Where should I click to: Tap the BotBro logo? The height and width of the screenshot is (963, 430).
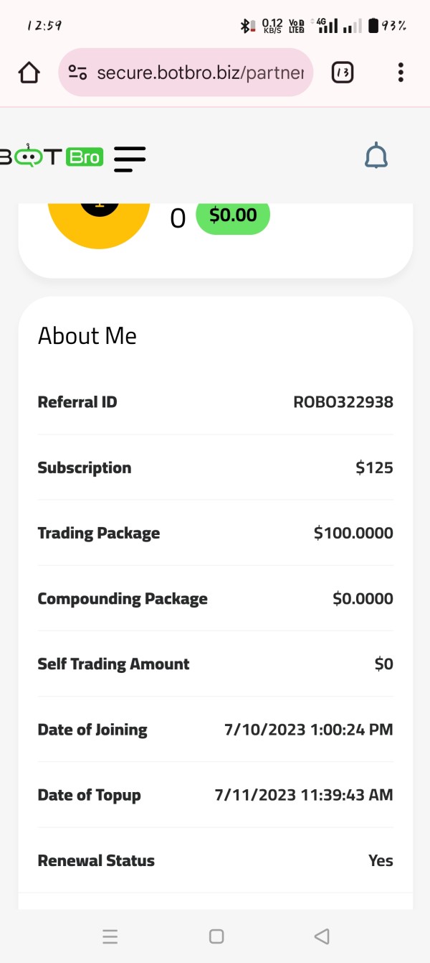[52, 157]
